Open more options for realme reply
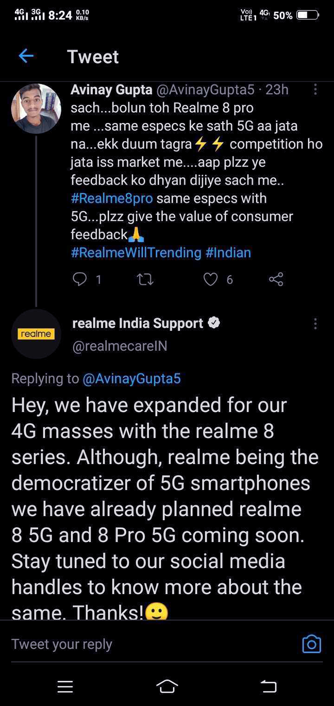The height and width of the screenshot is (706, 334). click(x=315, y=324)
